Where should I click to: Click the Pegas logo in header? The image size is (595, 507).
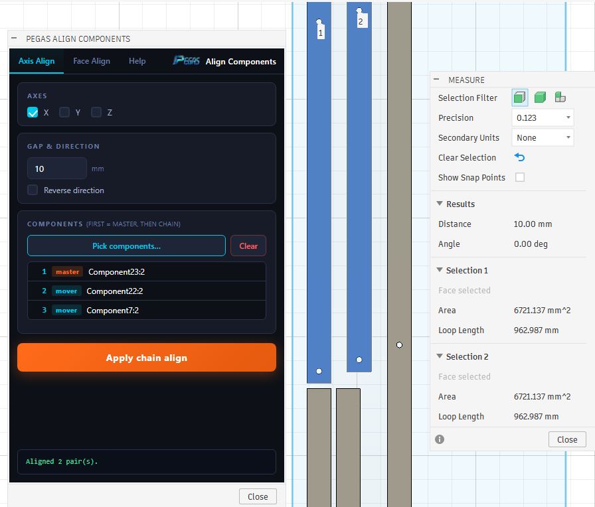point(187,60)
